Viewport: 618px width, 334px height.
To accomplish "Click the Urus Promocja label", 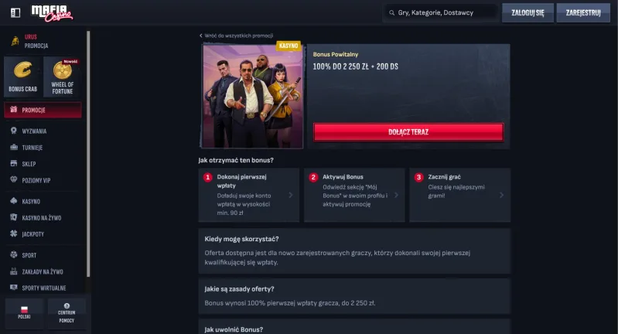I will coord(36,41).
